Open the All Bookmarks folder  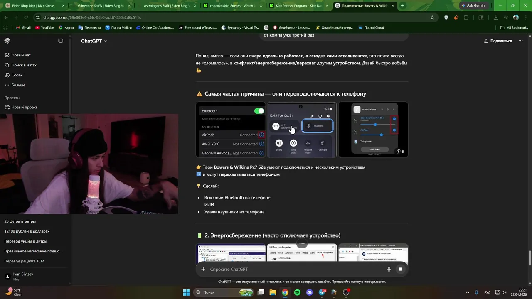tap(514, 27)
